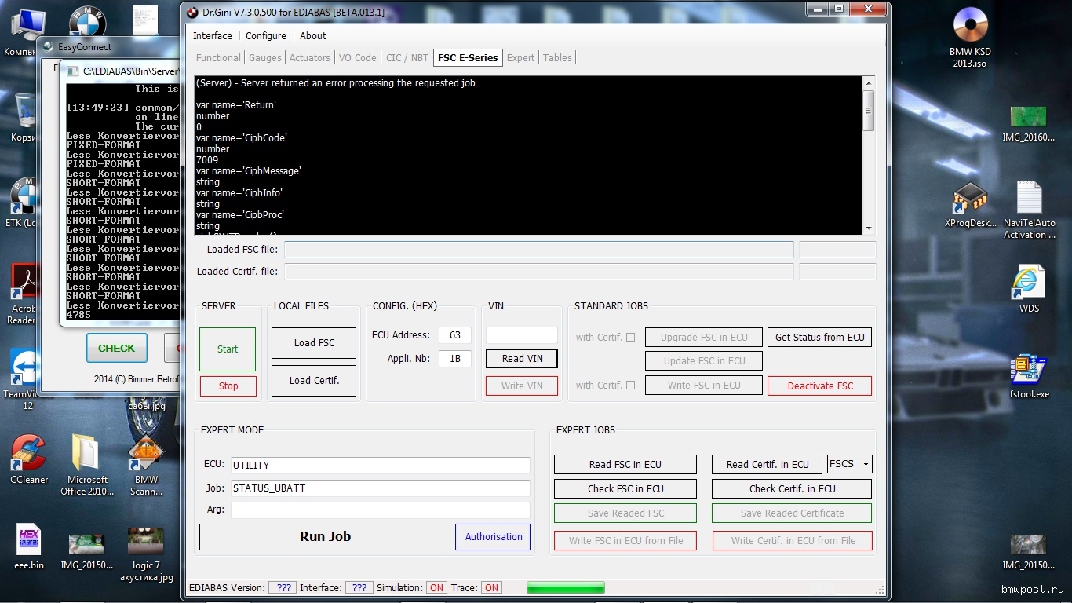Enable 'with Certif.' checkbox beside Upgrade FSC
Screen dimensions: 1072x603
[630, 338]
